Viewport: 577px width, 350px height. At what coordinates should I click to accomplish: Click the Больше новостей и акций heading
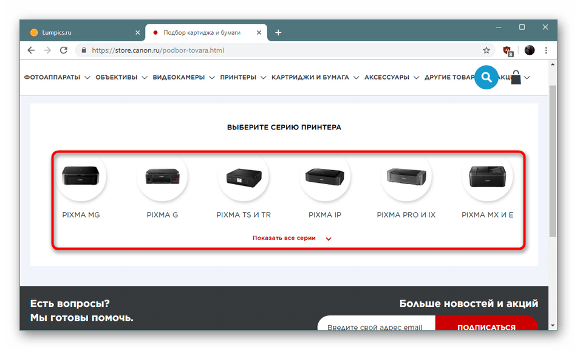tap(469, 304)
